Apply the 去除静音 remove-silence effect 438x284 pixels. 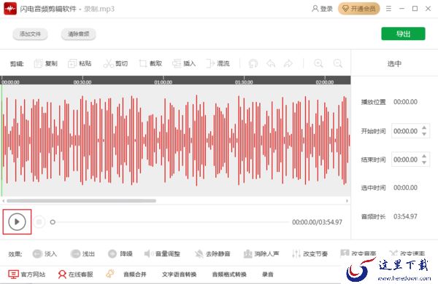(x=212, y=253)
